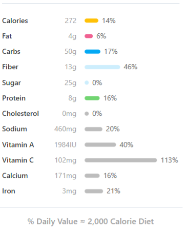Viewport: 187px width, 229px height.
Task: Select the Iron 21% bar
Action: click(x=94, y=191)
